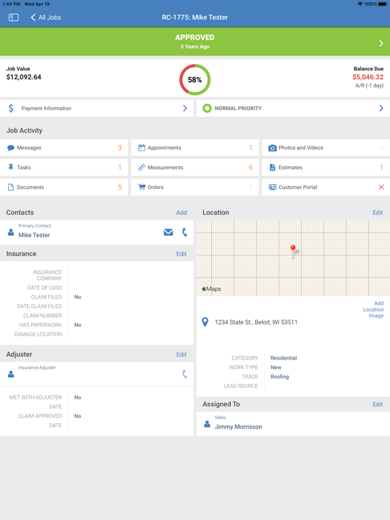390x520 pixels.
Task: Click the green Normal Priority circle icon
Action: click(207, 108)
